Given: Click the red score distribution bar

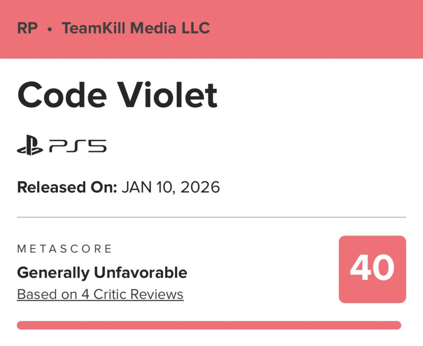Looking at the screenshot, I should click(x=209, y=325).
